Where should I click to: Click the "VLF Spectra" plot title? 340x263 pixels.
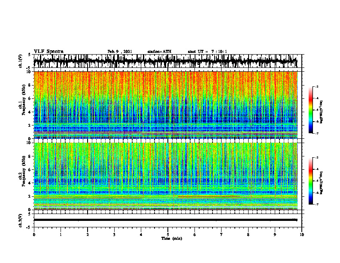point(49,52)
